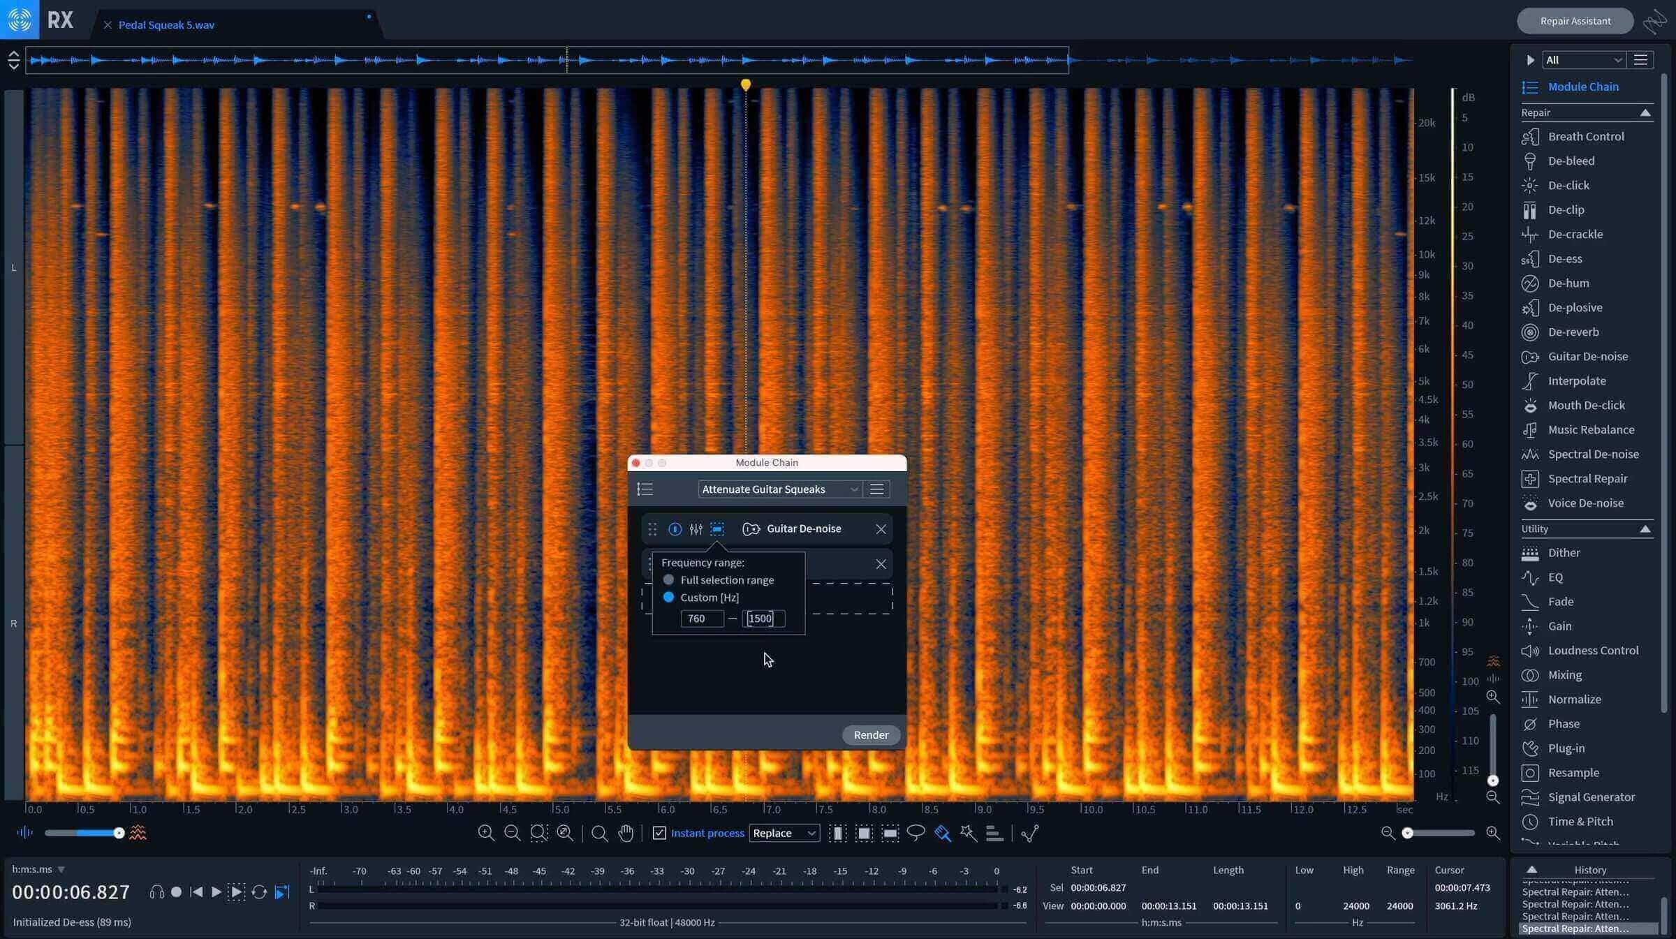
Task: Select the Time selection tool
Action: click(x=838, y=832)
